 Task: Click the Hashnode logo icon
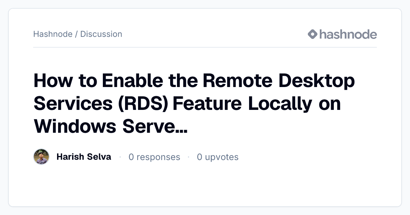(313, 34)
